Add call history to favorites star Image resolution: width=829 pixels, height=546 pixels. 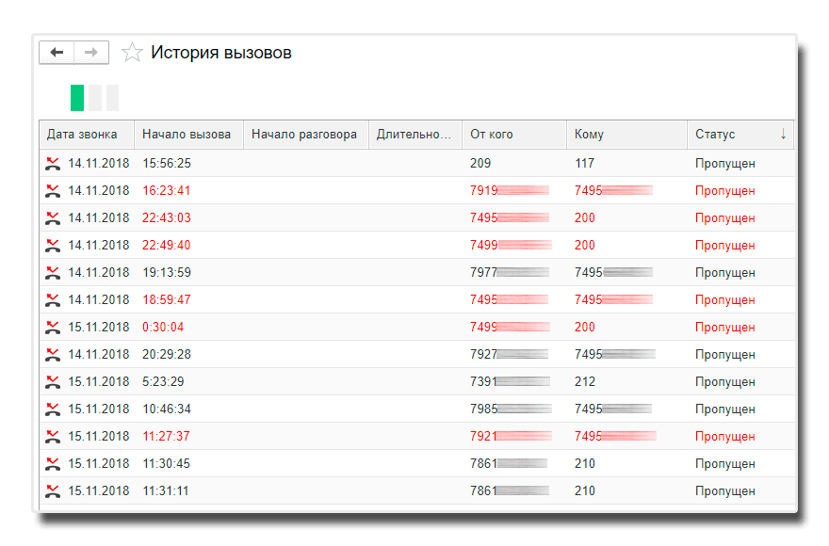132,53
